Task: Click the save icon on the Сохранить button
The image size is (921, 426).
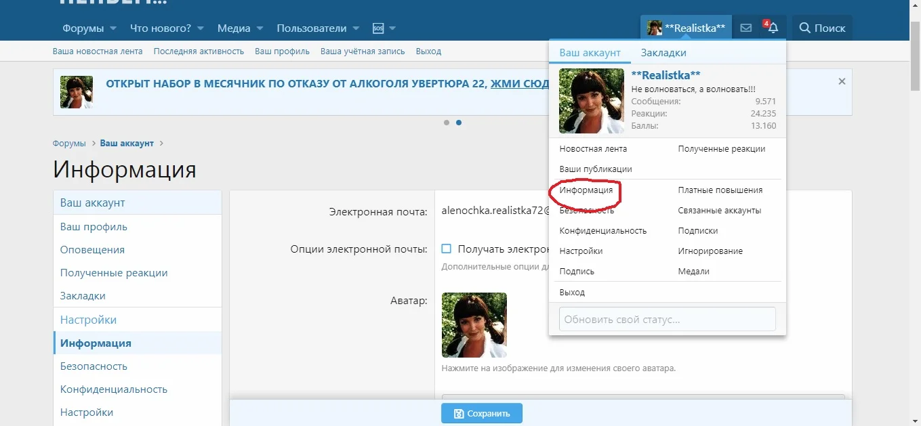Action: (x=460, y=413)
